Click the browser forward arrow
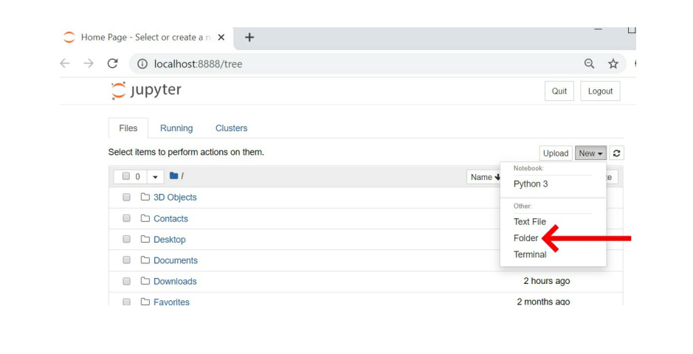Viewport: 693px width, 354px height. [89, 63]
